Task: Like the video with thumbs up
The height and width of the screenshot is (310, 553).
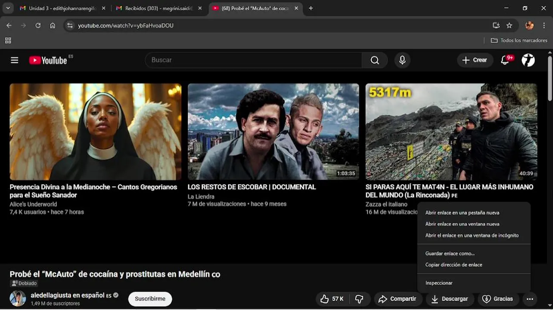Action: pos(332,299)
